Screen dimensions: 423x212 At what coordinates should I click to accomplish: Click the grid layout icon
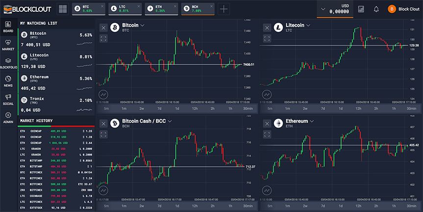(63, 9)
